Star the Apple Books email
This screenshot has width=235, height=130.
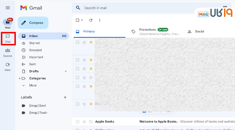point(84,122)
